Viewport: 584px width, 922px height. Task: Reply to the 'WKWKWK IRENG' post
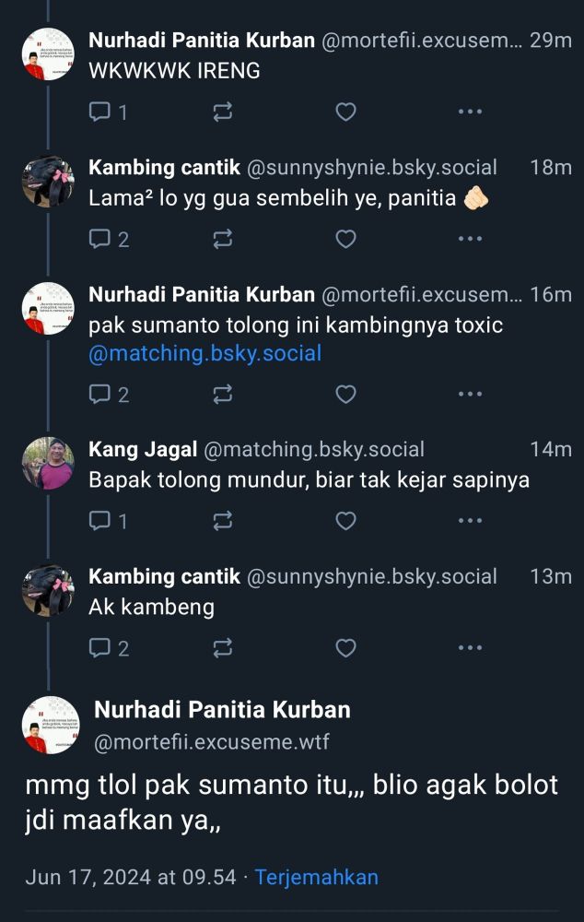[x=108, y=112]
